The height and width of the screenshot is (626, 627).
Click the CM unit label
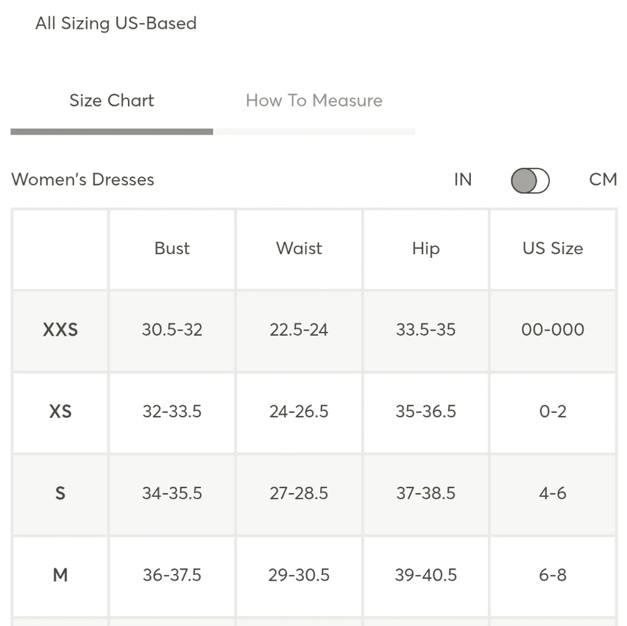(603, 179)
